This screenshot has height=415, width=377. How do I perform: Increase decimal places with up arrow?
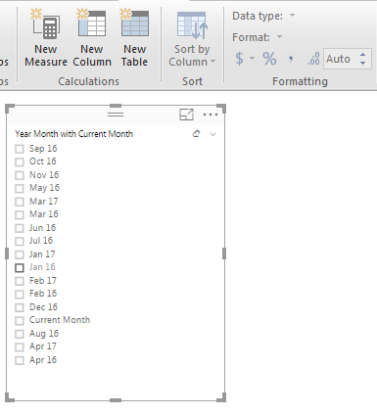pyautogui.click(x=363, y=55)
